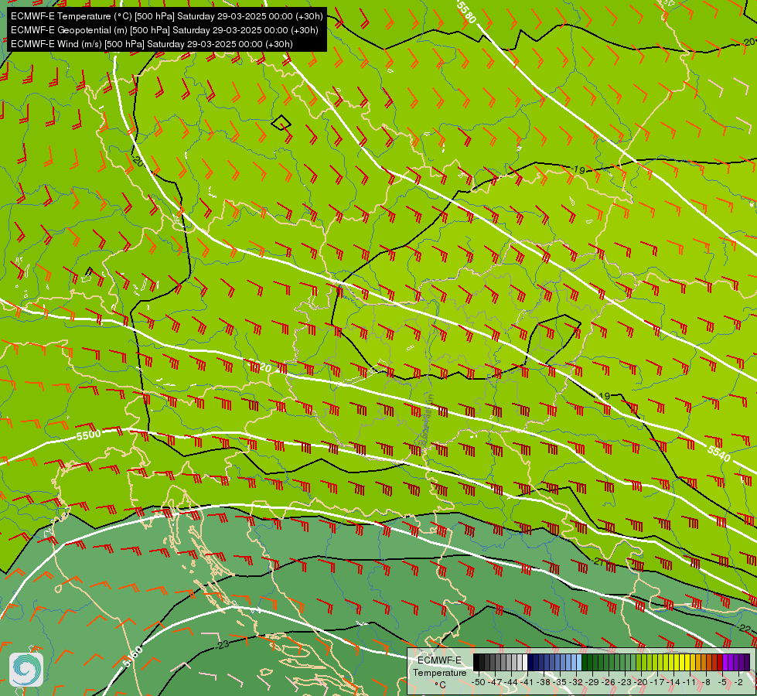Viewport: 757px width, 696px height.
Task: Select the ECMWF-E Geopotential 500 hPa title line
Action: (x=164, y=30)
